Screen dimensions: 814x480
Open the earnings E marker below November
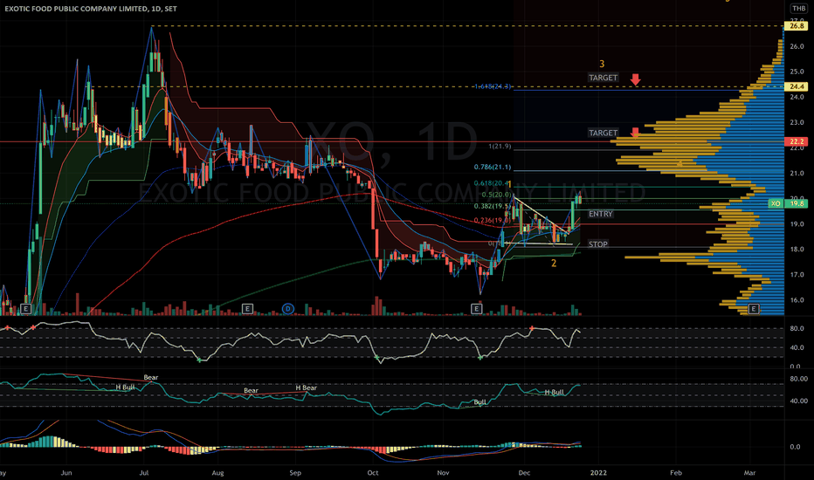476,309
